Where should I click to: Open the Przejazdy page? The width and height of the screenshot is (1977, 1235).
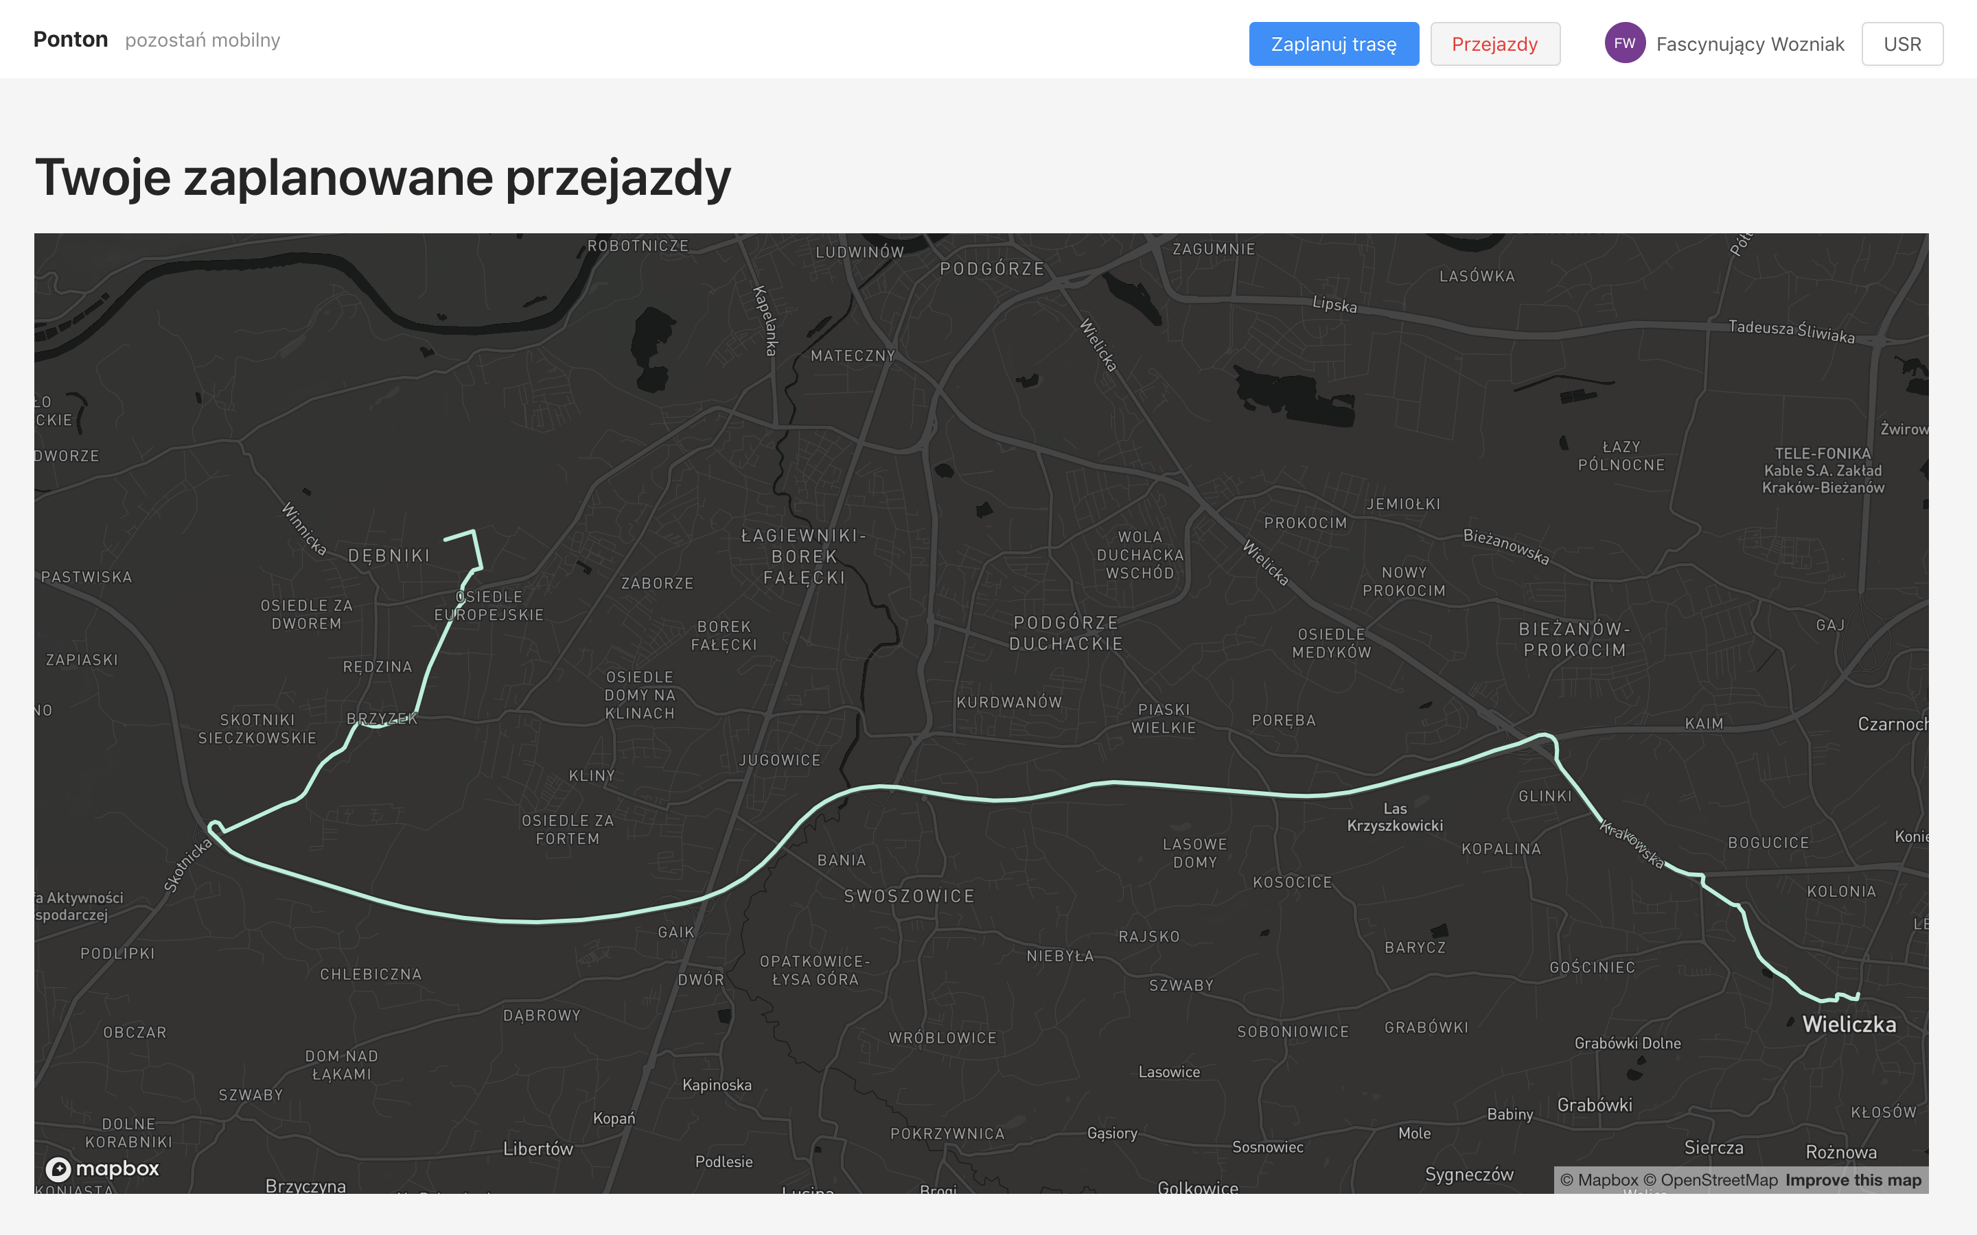pos(1494,44)
